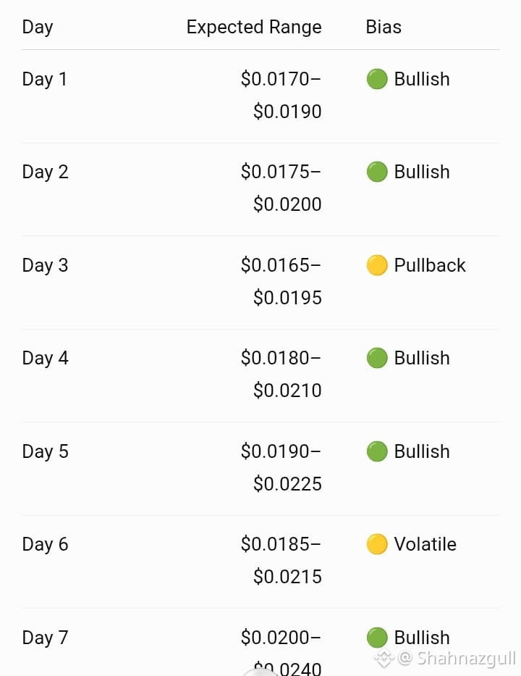Select the Day 1 row label

[44, 79]
